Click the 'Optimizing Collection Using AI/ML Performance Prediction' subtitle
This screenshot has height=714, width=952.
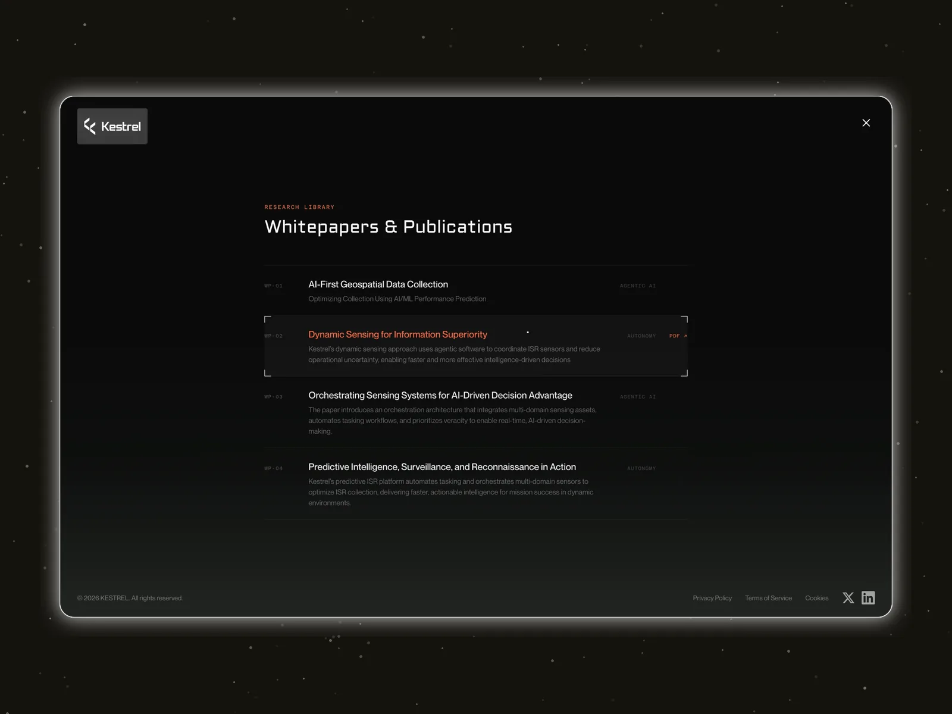tap(397, 299)
